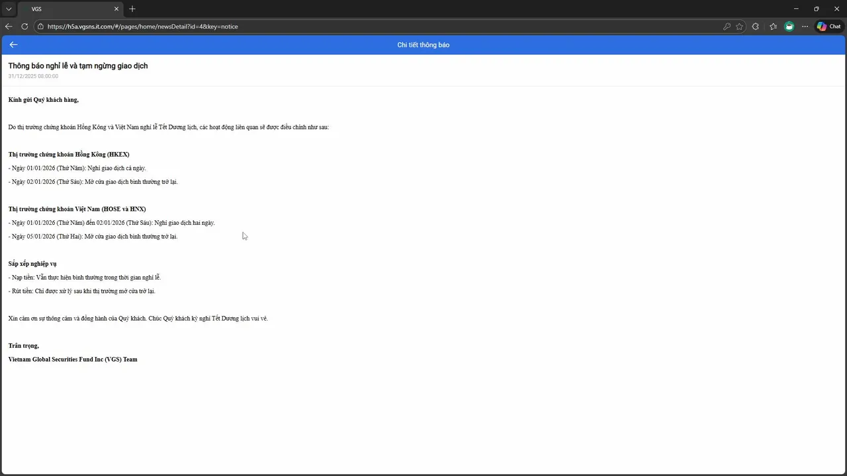
Task: Minimize the browser window
Action: pyautogui.click(x=795, y=9)
